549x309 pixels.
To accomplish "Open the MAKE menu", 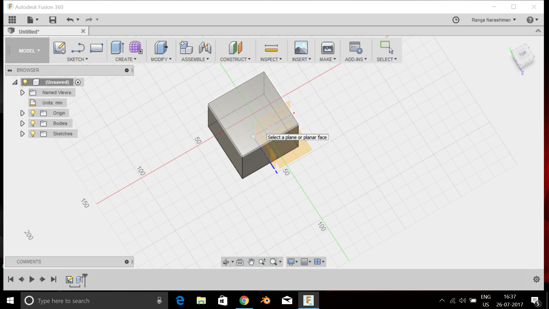I will point(328,59).
